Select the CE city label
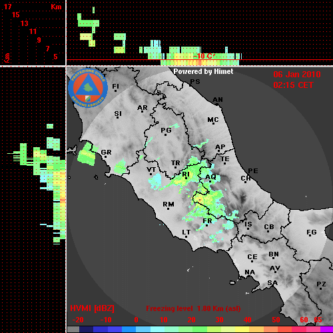The width and height of the screenshot is (333, 333). [252, 257]
